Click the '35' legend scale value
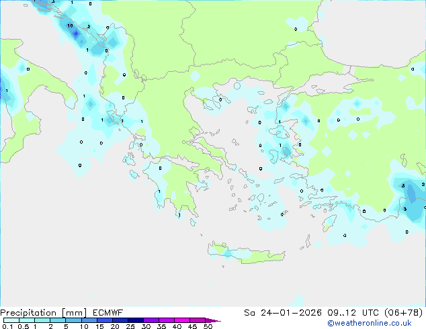The image size is (426, 329). tap(161, 326)
